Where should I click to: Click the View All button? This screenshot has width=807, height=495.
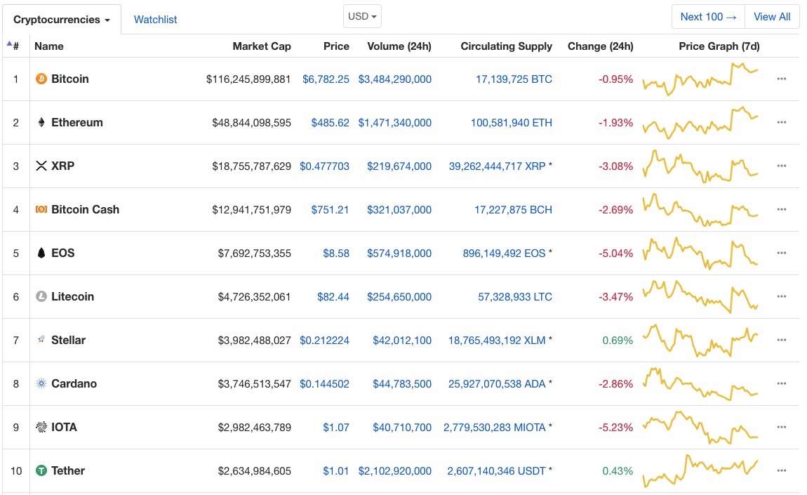(x=772, y=16)
